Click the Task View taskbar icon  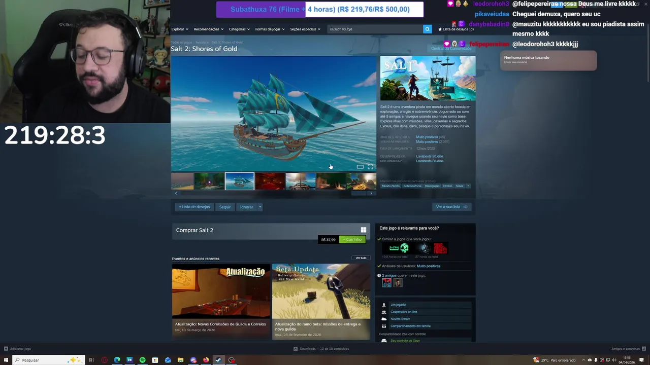[91, 360]
